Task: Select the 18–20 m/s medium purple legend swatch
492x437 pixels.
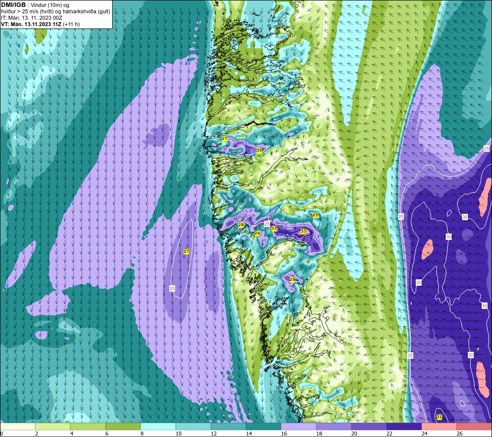Action: [x=334, y=426]
